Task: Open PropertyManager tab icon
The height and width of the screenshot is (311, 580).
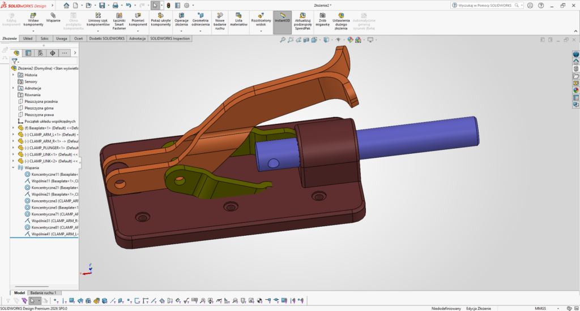Action: (x=28, y=53)
